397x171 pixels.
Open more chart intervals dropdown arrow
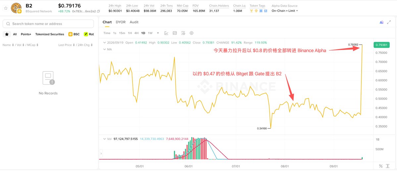pos(158,33)
